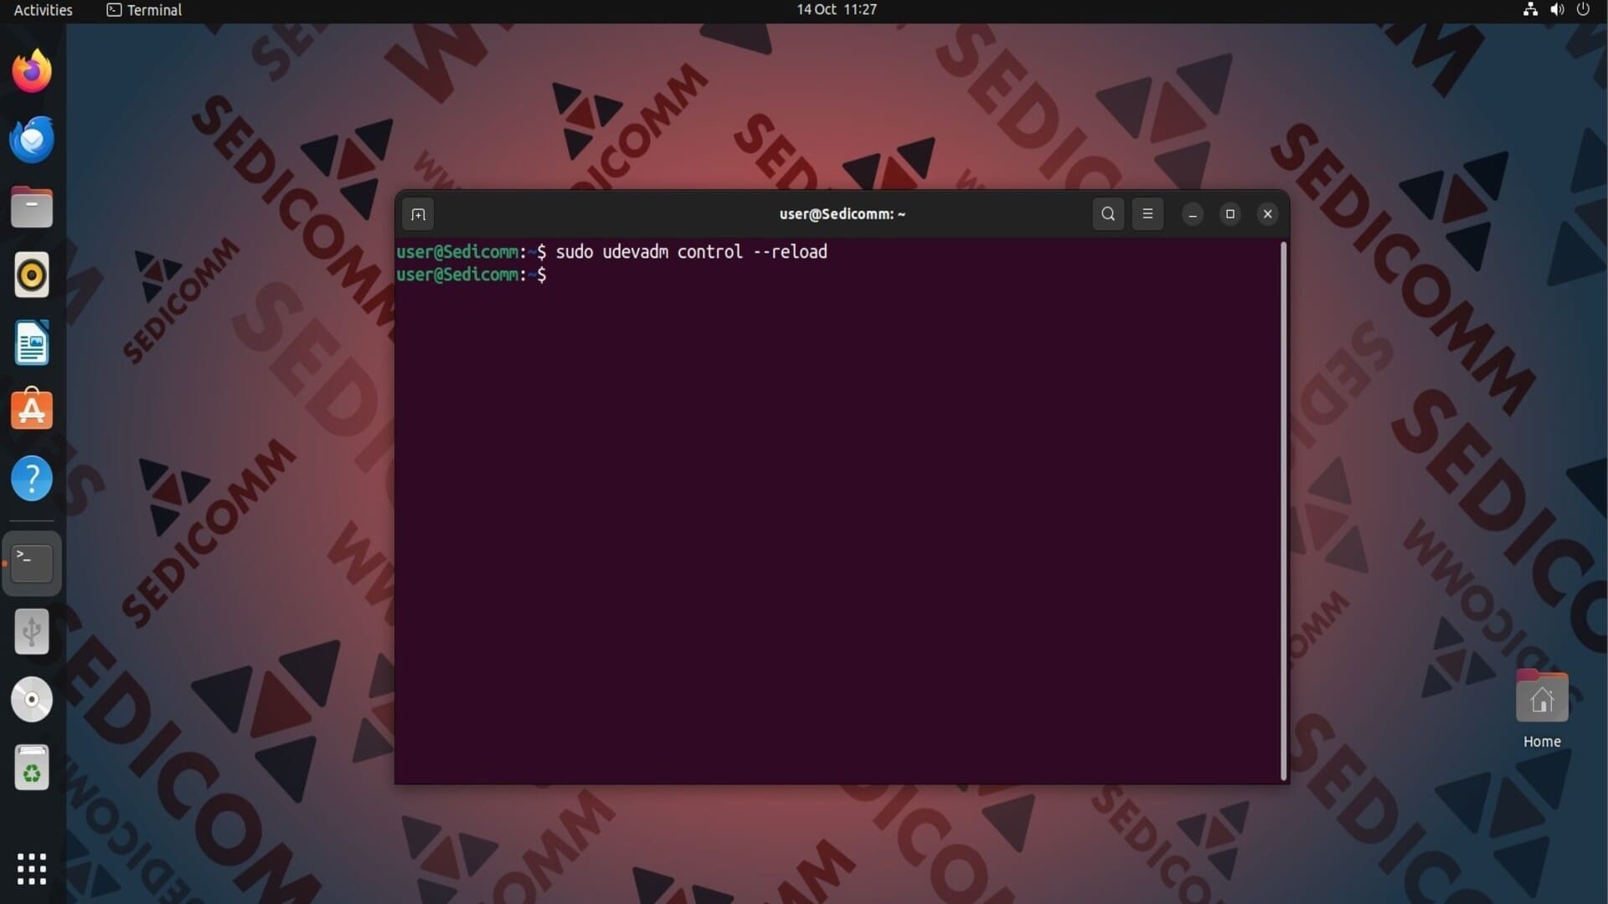Viewport: 1608px width, 904px height.
Task: Show applications grid
Action: (32, 869)
